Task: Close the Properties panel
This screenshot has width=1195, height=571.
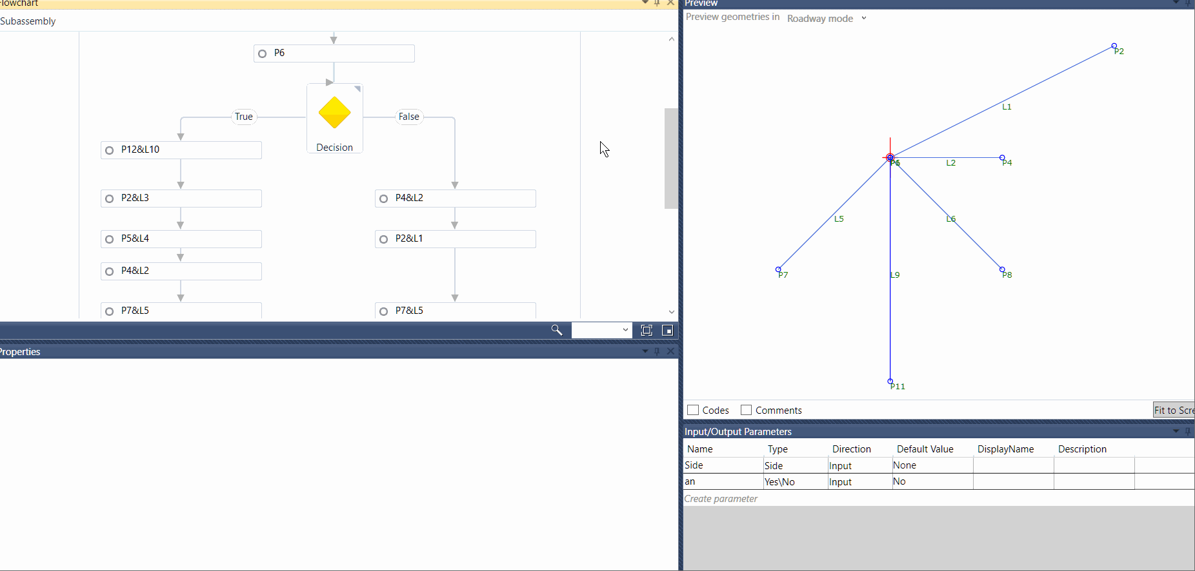Action: click(x=670, y=351)
